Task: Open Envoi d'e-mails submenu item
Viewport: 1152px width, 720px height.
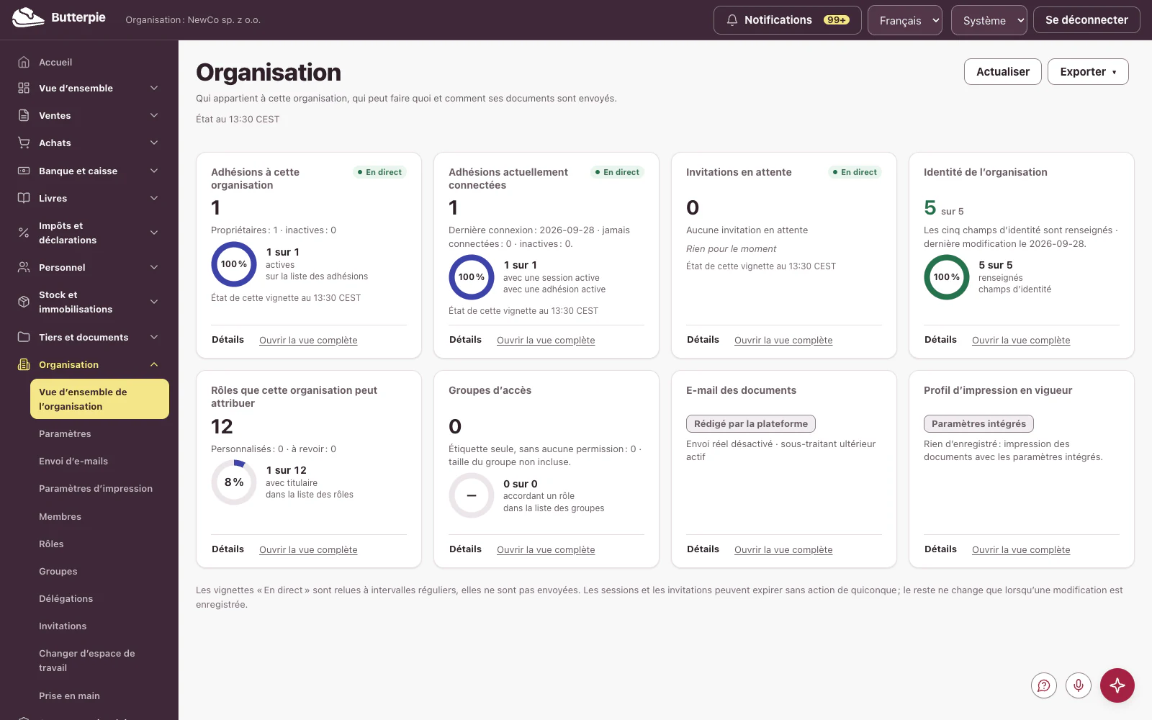Action: coord(73,461)
